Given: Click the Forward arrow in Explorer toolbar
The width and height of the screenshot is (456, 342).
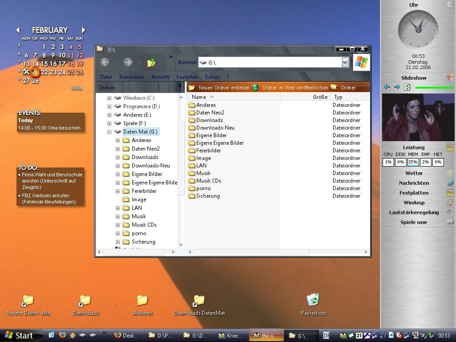Looking at the screenshot, I should 128,62.
